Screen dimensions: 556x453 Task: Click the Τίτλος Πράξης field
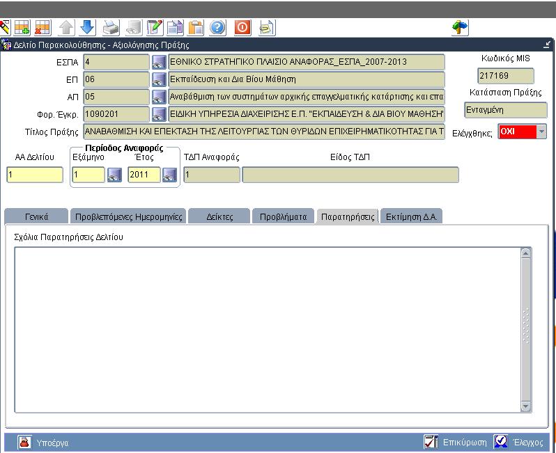pyautogui.click(x=264, y=132)
